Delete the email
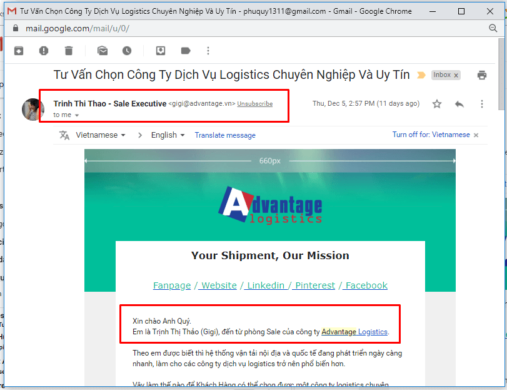Image resolution: width=507 pixels, height=390 pixels. [x=69, y=51]
